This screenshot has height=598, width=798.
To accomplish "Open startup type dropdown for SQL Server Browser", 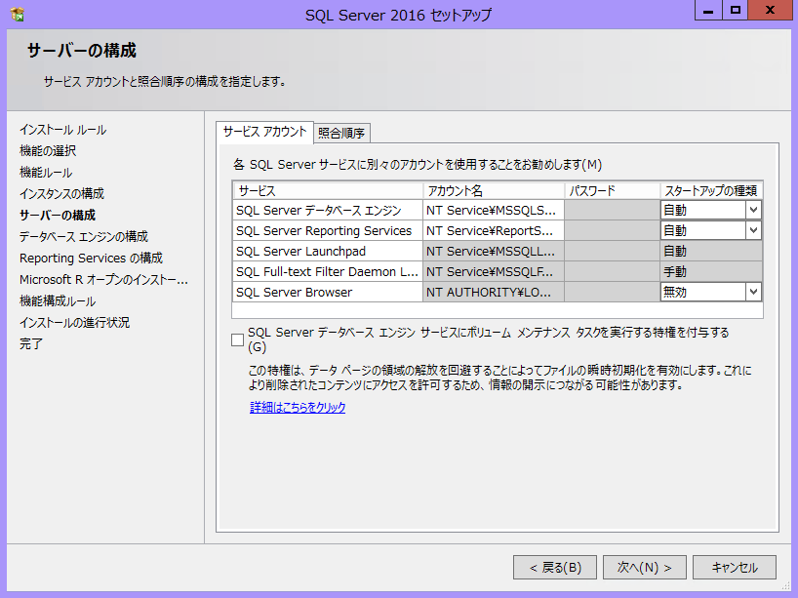I will [752, 292].
